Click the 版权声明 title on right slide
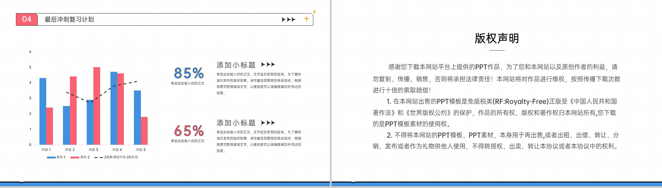The width and height of the screenshot is (662, 188). (x=496, y=38)
